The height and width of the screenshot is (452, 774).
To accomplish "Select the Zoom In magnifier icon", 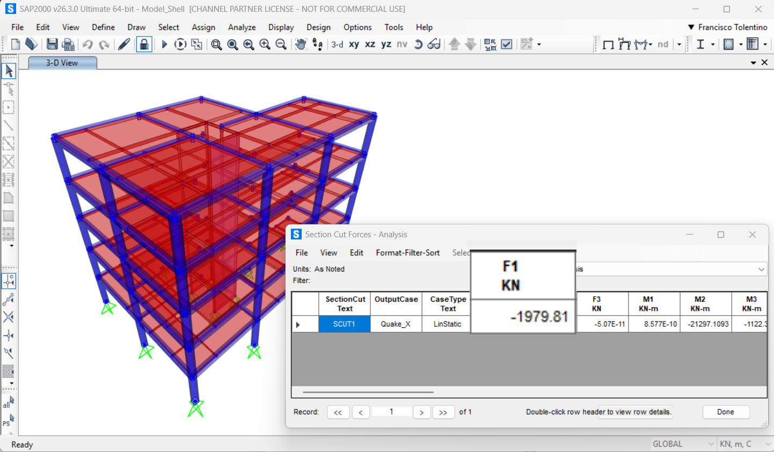I will 265,44.
